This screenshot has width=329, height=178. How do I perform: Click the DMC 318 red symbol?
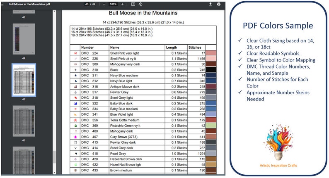75,98
